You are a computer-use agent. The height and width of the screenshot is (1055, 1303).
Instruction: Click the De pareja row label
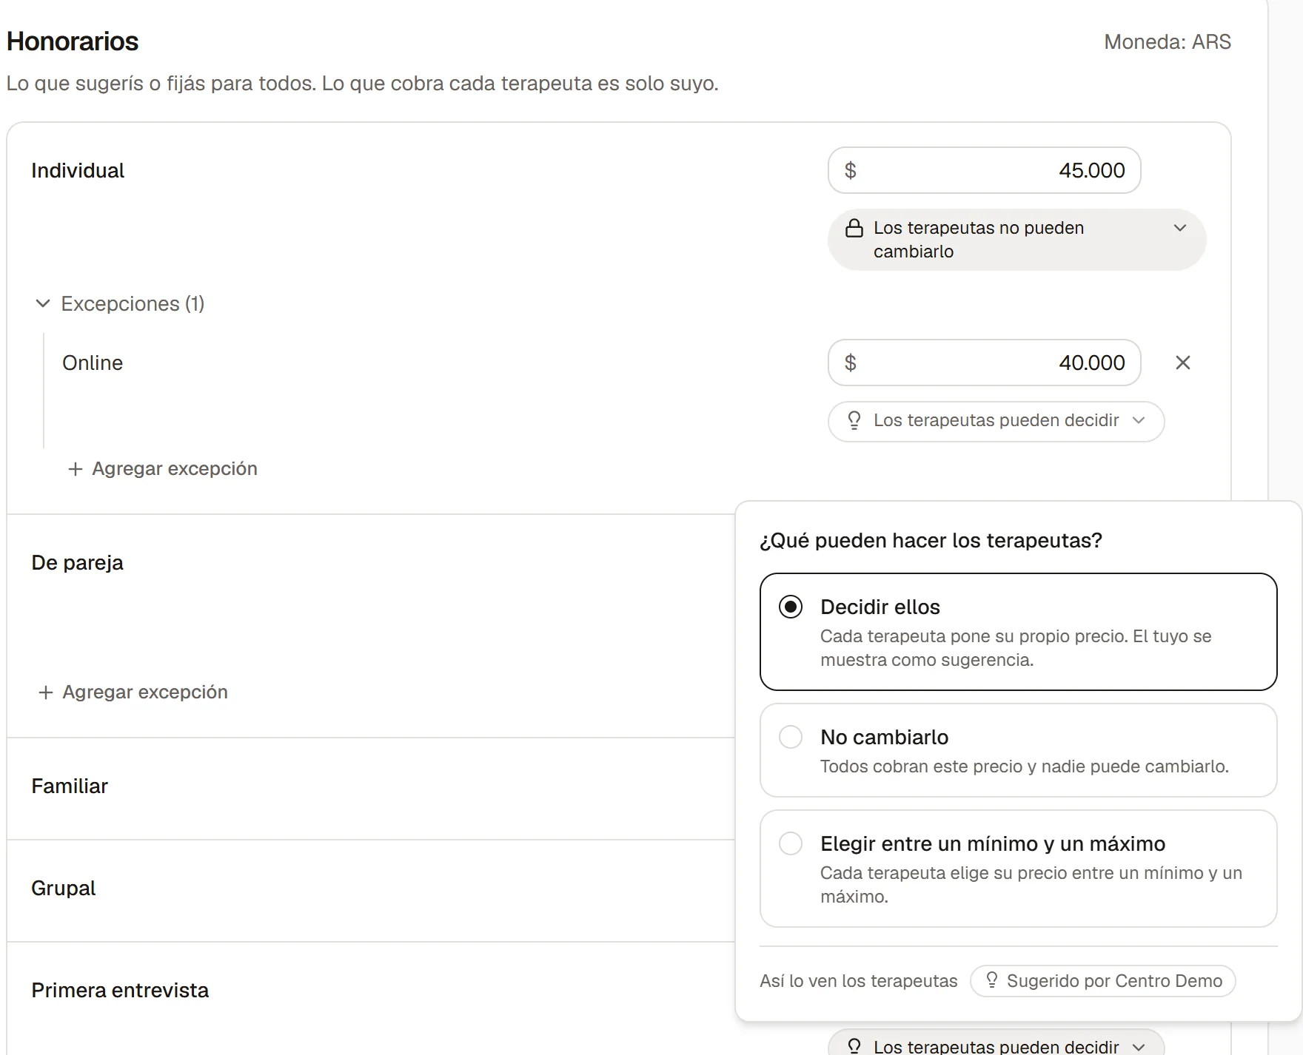(x=77, y=563)
